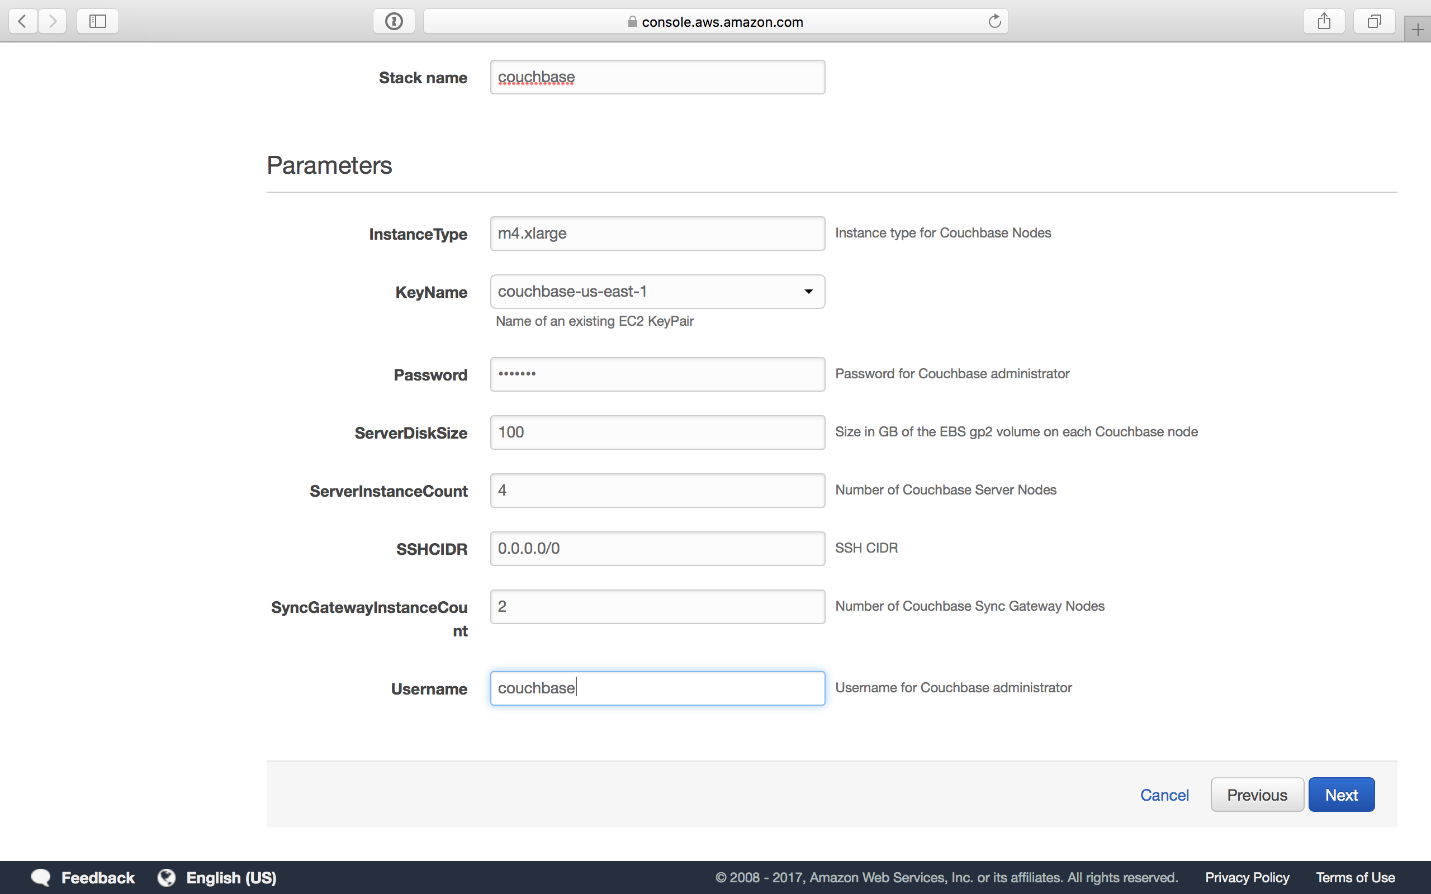Click the Previous button
Image resolution: width=1431 pixels, height=894 pixels.
(x=1257, y=795)
